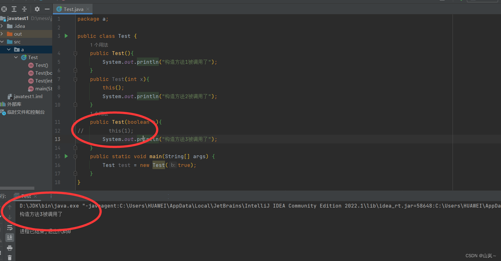Image resolution: width=501 pixels, height=261 pixels.
Task: Click the closing fold marker at line 6
Action: coord(75,70)
